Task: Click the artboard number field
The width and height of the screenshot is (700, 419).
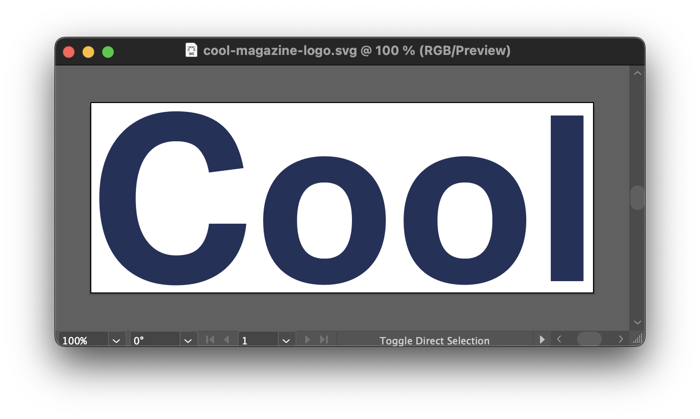Action: pyautogui.click(x=258, y=340)
